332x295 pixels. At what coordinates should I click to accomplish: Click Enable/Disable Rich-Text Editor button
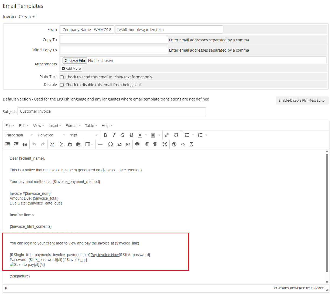[302, 100]
